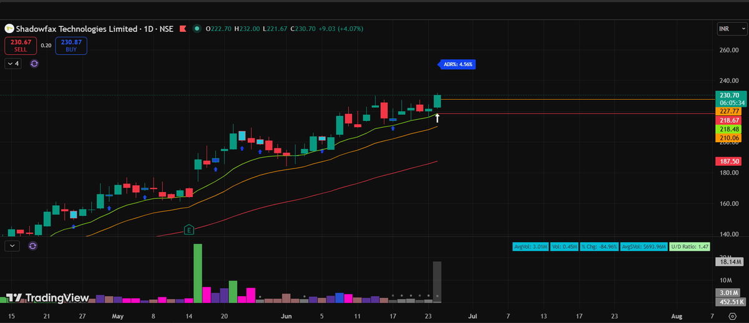The height and width of the screenshot is (323, 749).
Task: Open the TradingView logo link
Action: pos(47,298)
